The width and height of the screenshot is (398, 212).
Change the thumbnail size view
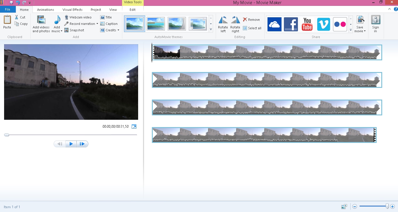(344, 207)
